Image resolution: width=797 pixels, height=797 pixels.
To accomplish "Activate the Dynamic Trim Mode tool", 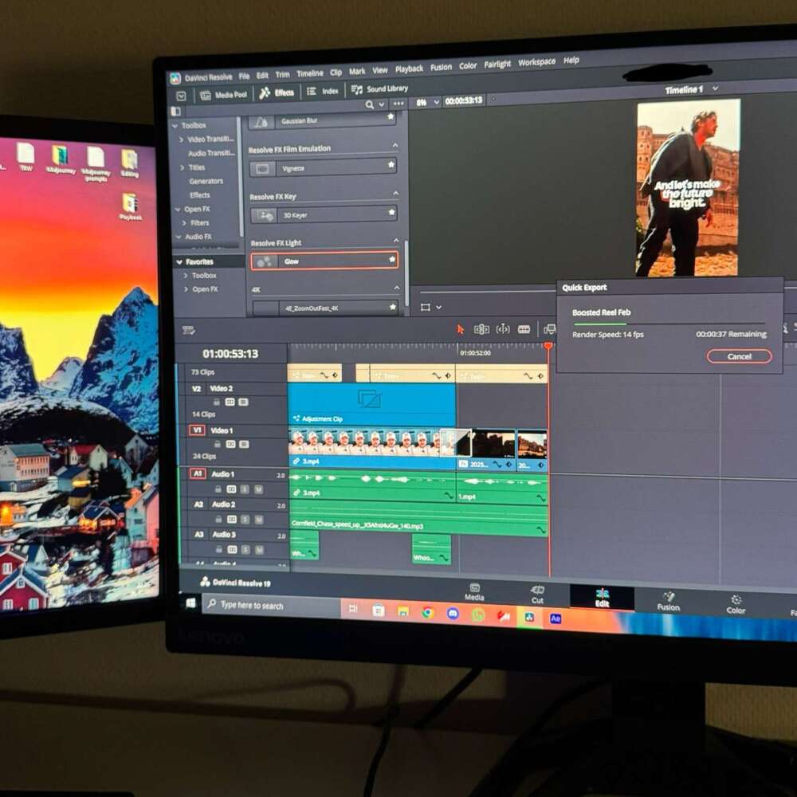I will [x=503, y=329].
